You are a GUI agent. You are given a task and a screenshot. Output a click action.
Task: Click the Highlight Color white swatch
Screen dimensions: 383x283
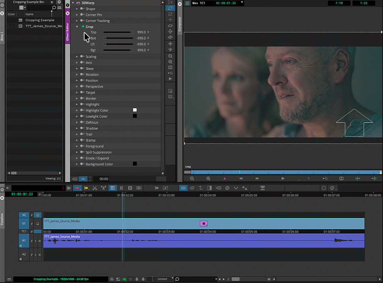[x=134, y=110]
